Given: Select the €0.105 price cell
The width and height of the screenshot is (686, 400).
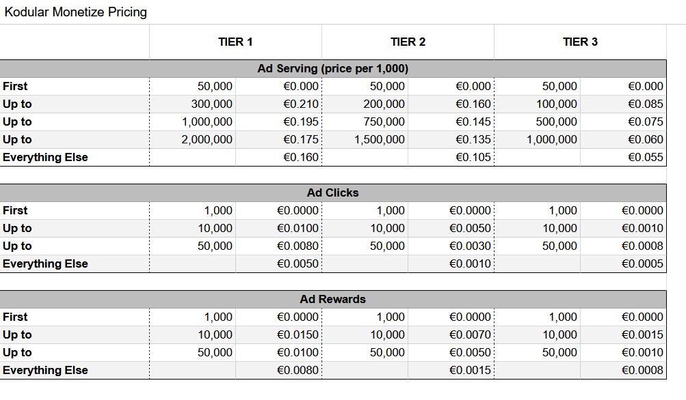Looking at the screenshot, I should (x=473, y=157).
